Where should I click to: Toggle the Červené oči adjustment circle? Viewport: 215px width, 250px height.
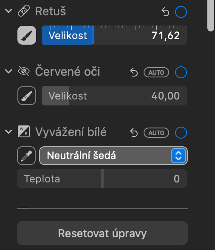181,72
